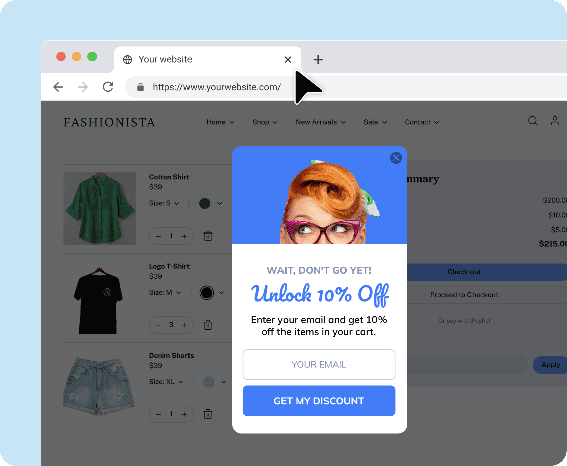Viewport: 567px width, 466px height.
Task: Click the YOUR EMAIL input field
Action: tap(319, 364)
